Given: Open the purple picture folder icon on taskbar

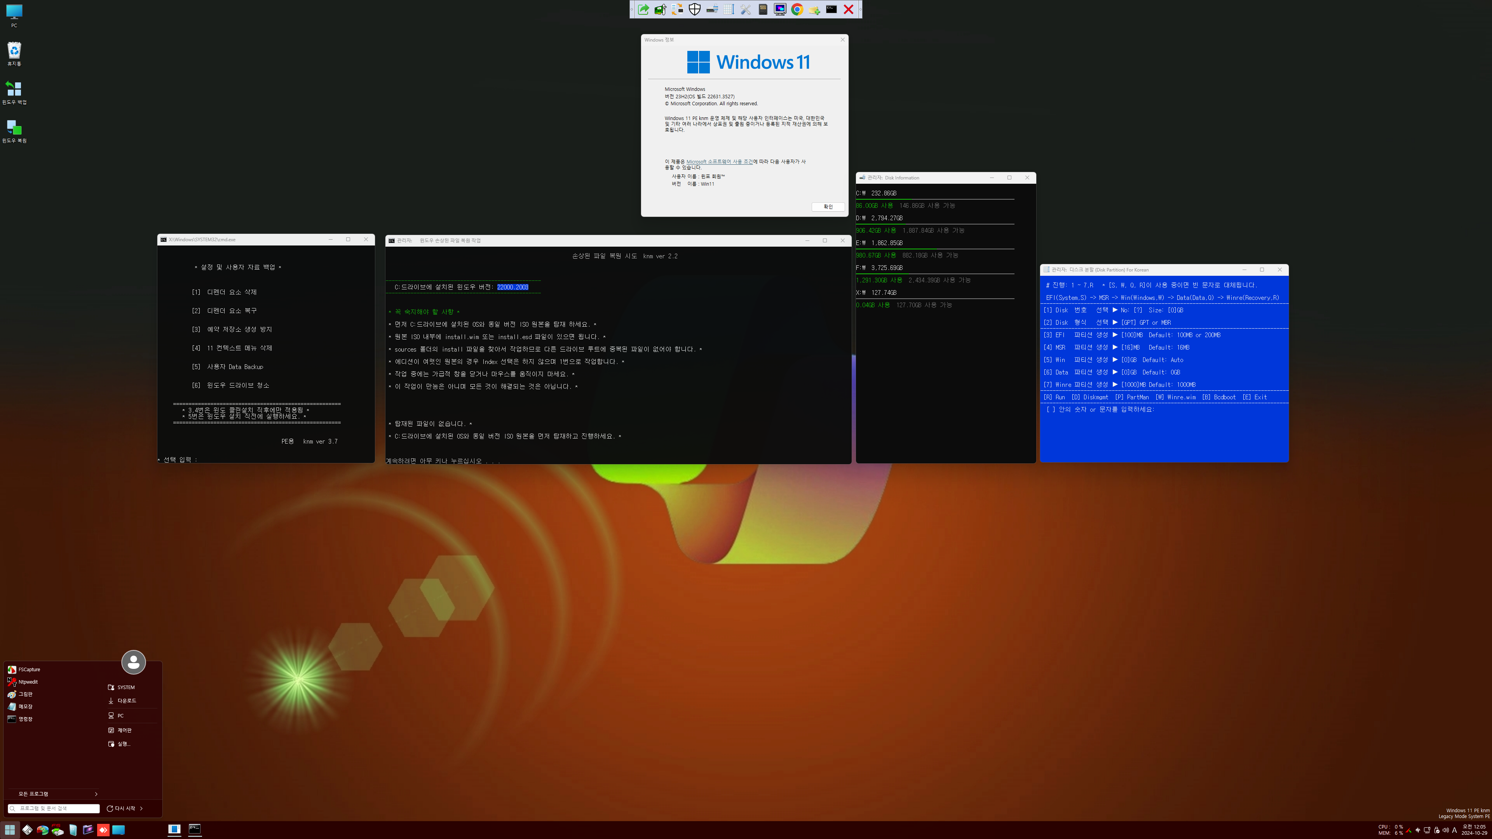Looking at the screenshot, I should (x=88, y=830).
